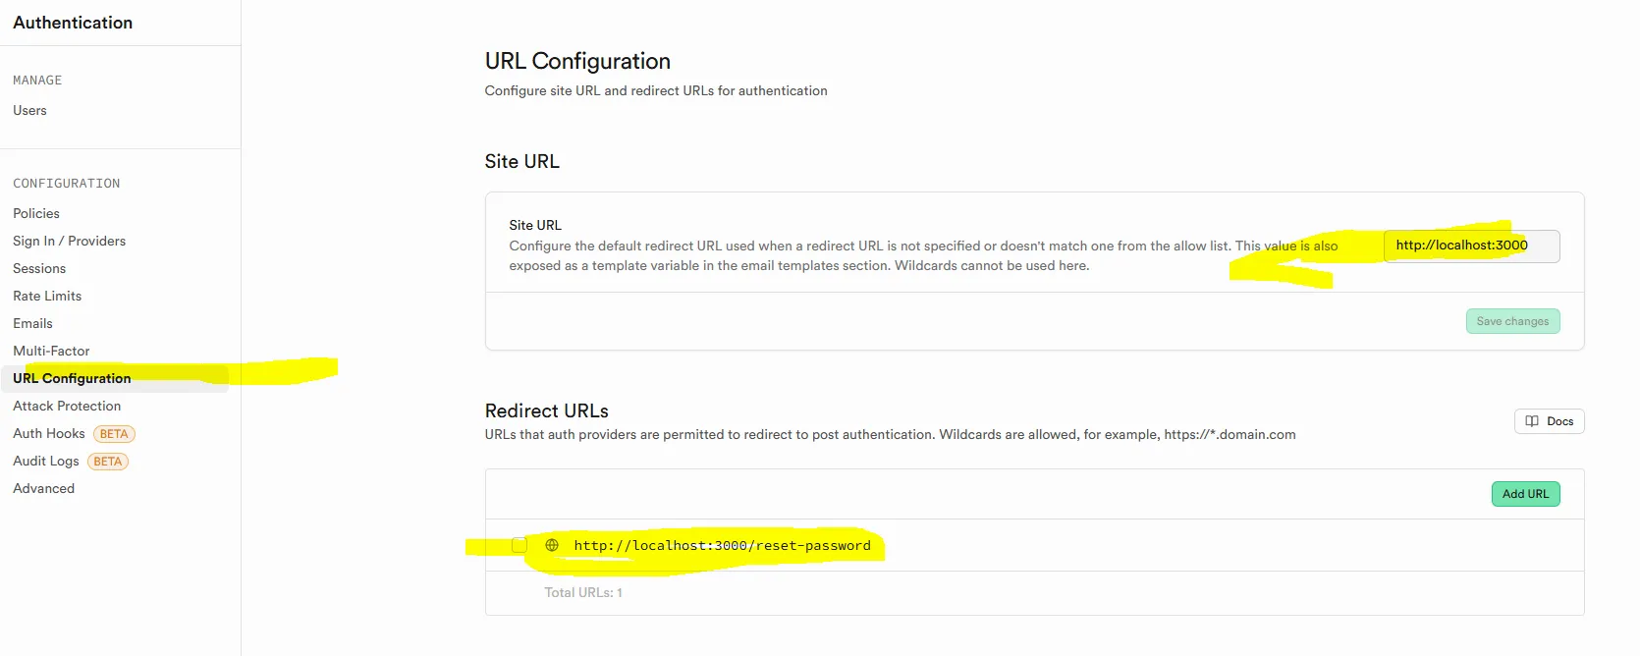The width and height of the screenshot is (1640, 656).
Task: Open Multi-Factor settings
Action: [51, 351]
